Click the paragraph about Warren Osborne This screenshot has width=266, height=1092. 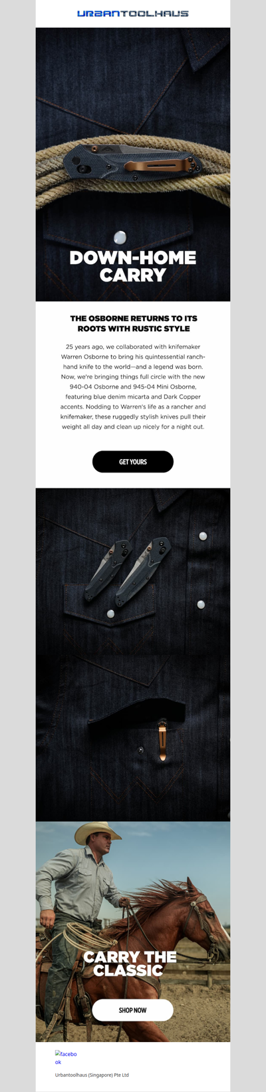click(133, 387)
